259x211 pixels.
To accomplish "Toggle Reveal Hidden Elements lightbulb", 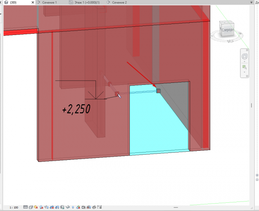I will coord(73,207).
